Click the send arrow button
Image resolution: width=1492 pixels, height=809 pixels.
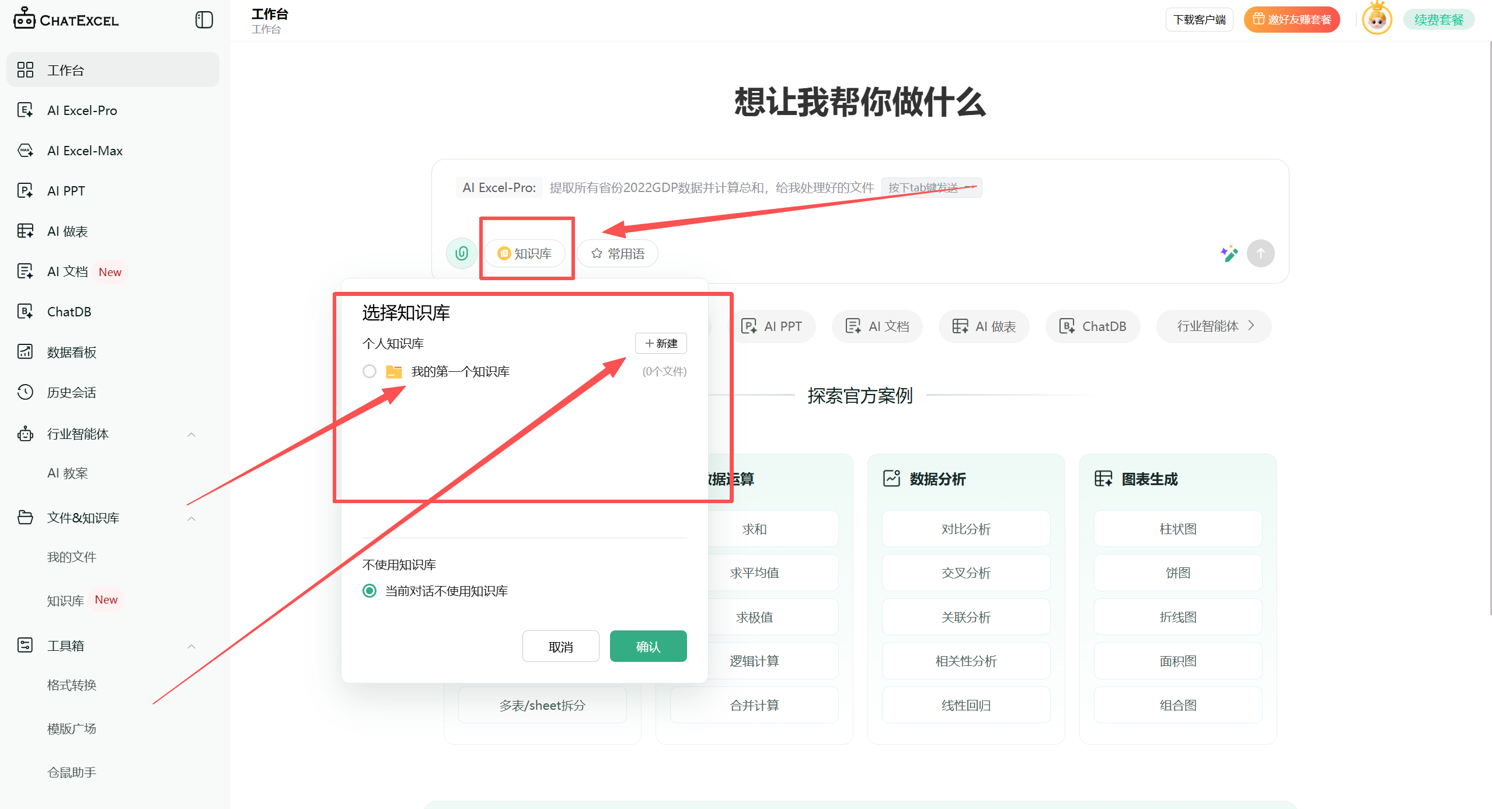point(1261,253)
